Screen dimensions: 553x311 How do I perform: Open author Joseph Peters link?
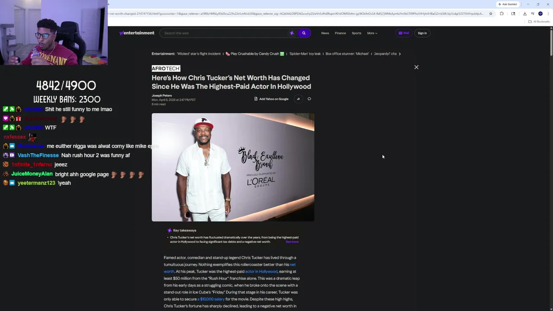coord(162,95)
